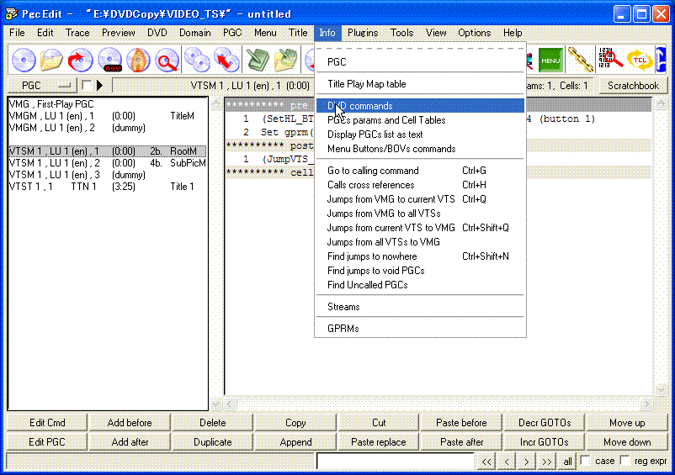This screenshot has width=675, height=475.
Task: Click the '<<' first match button
Action: [486, 462]
